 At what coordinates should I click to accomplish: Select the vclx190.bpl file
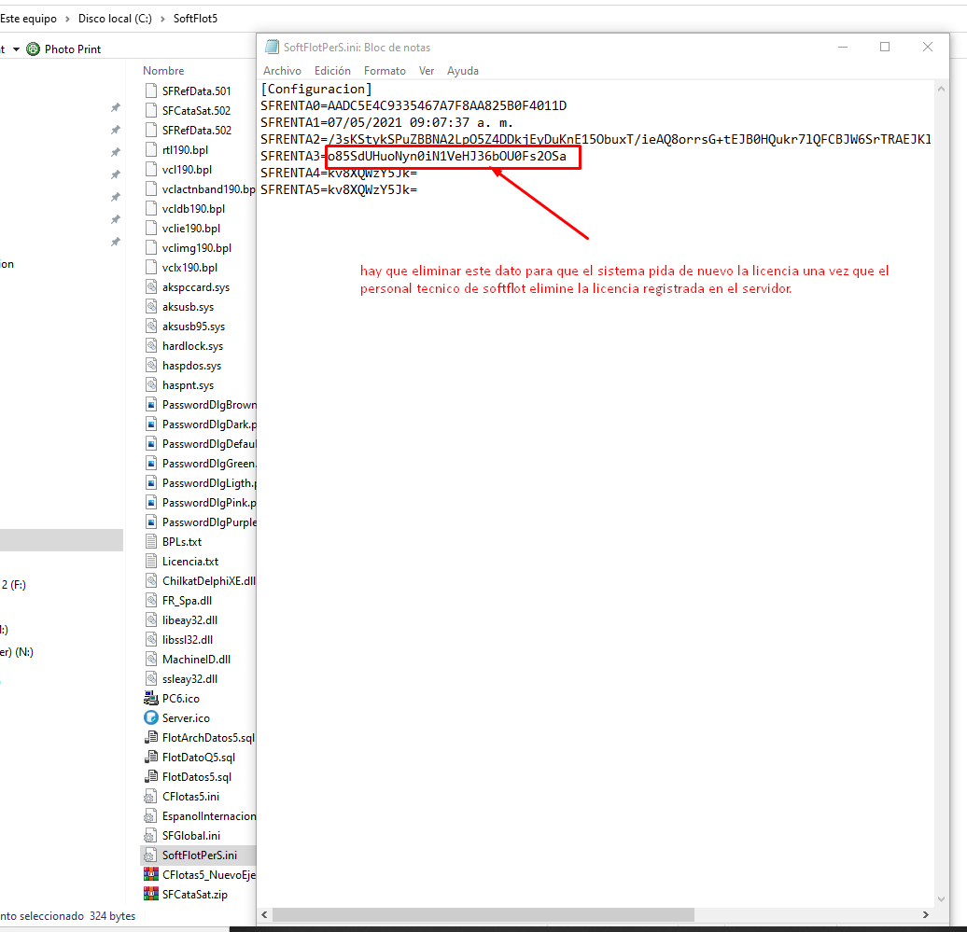pyautogui.click(x=190, y=268)
